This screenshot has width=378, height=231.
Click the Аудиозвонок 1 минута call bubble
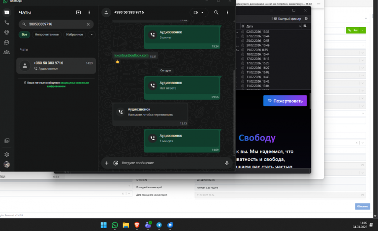click(182, 141)
